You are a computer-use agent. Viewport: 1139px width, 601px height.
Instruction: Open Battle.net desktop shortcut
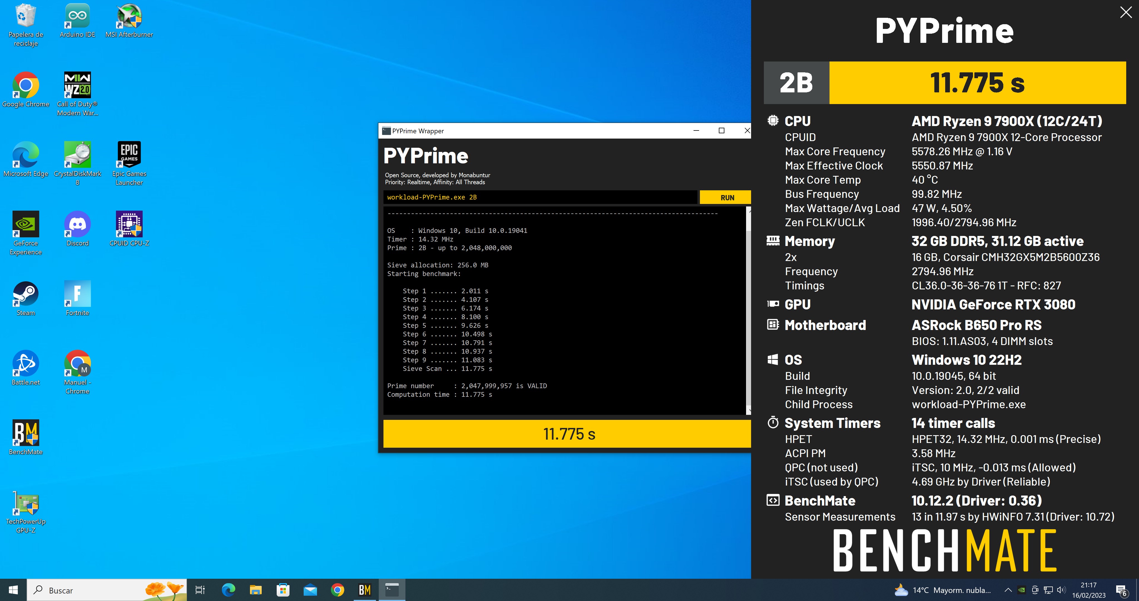coord(26,368)
